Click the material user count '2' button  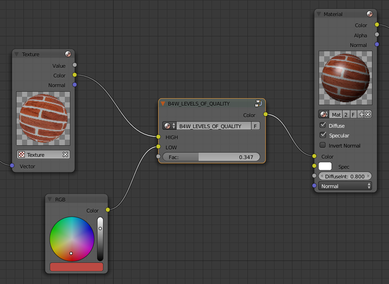coord(346,114)
